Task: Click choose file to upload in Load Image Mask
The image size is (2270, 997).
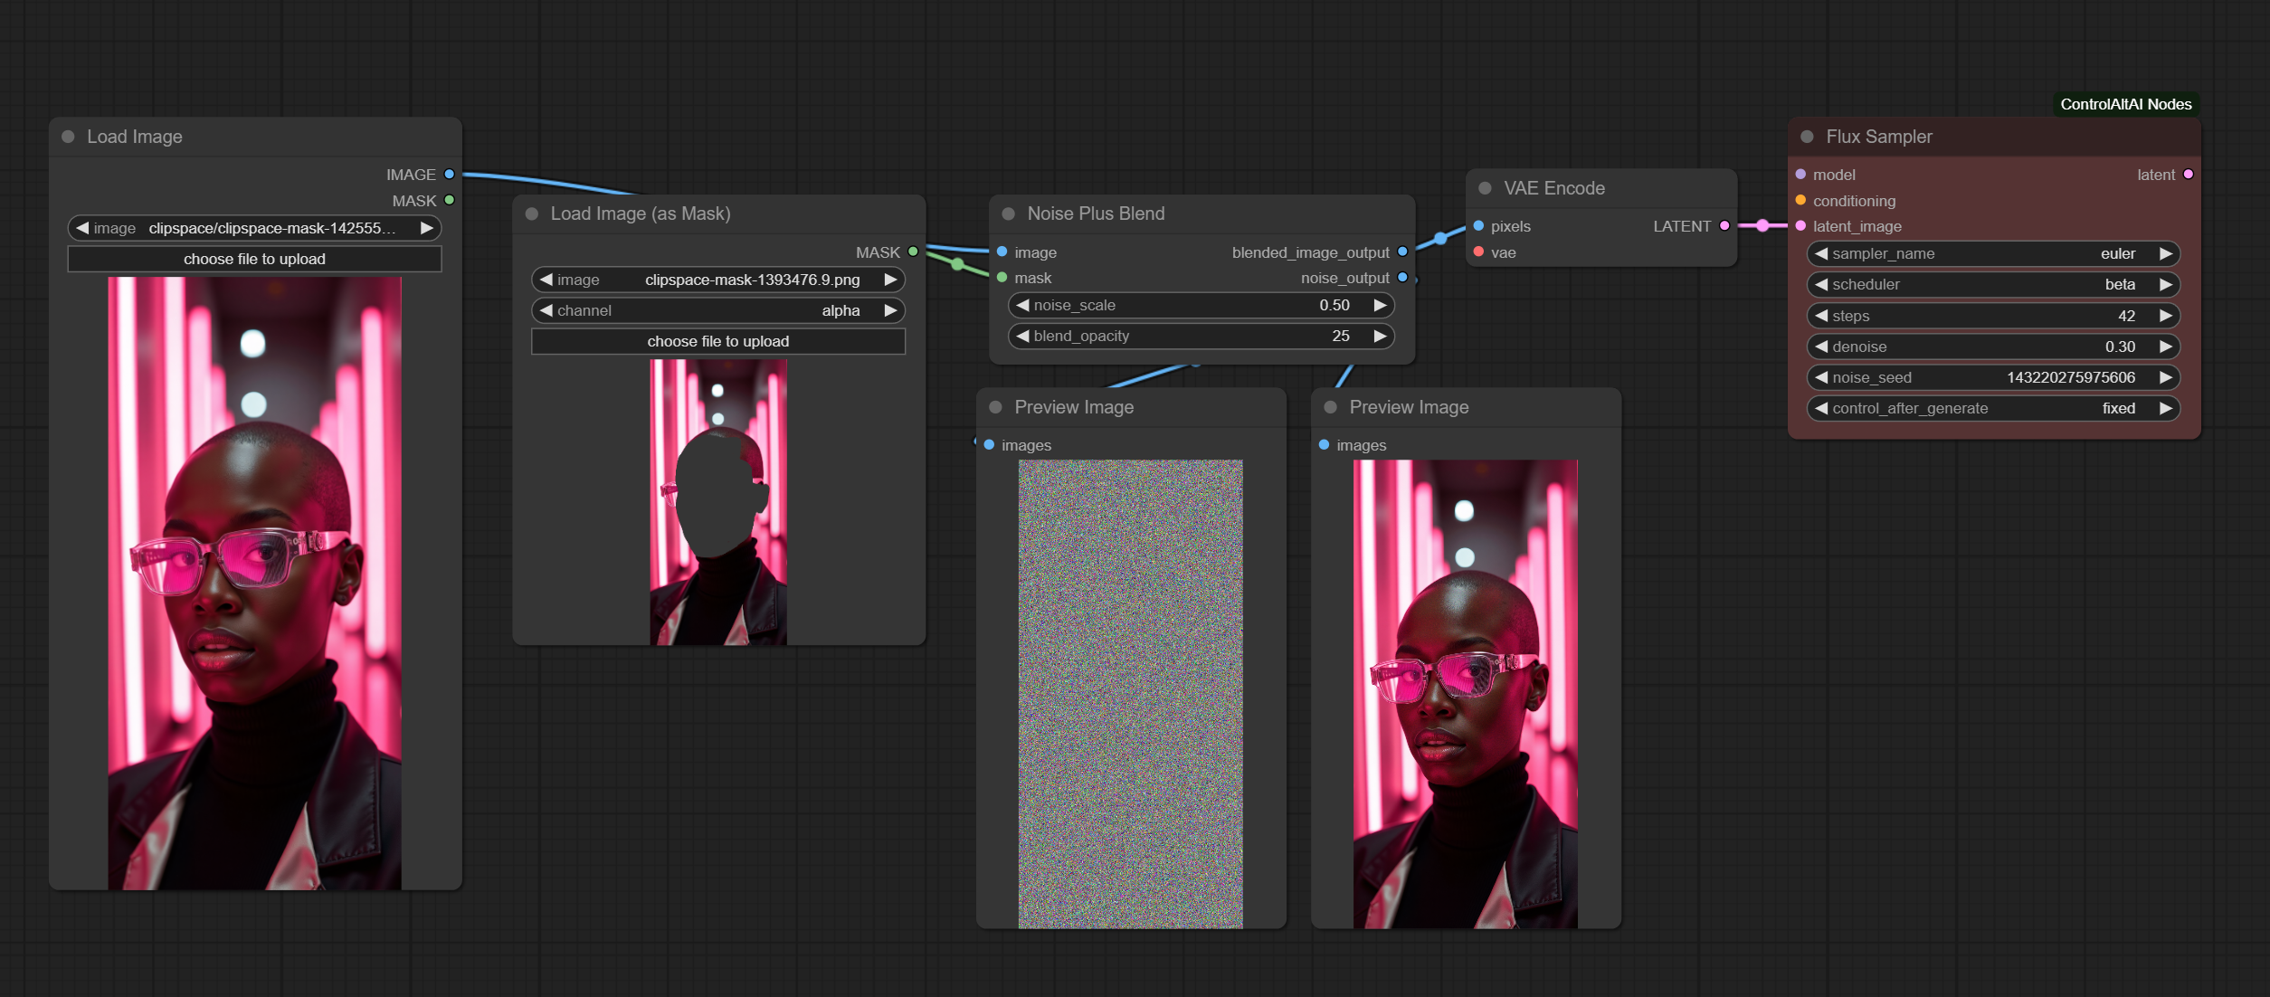Action: [719, 340]
